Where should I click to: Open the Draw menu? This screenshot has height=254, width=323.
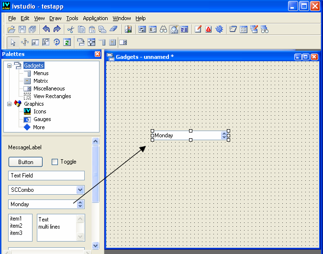point(56,18)
